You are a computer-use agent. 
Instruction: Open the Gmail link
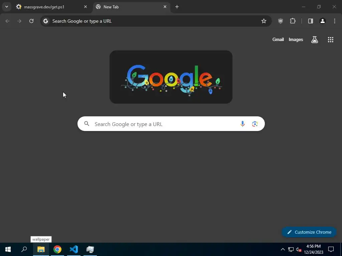278,39
